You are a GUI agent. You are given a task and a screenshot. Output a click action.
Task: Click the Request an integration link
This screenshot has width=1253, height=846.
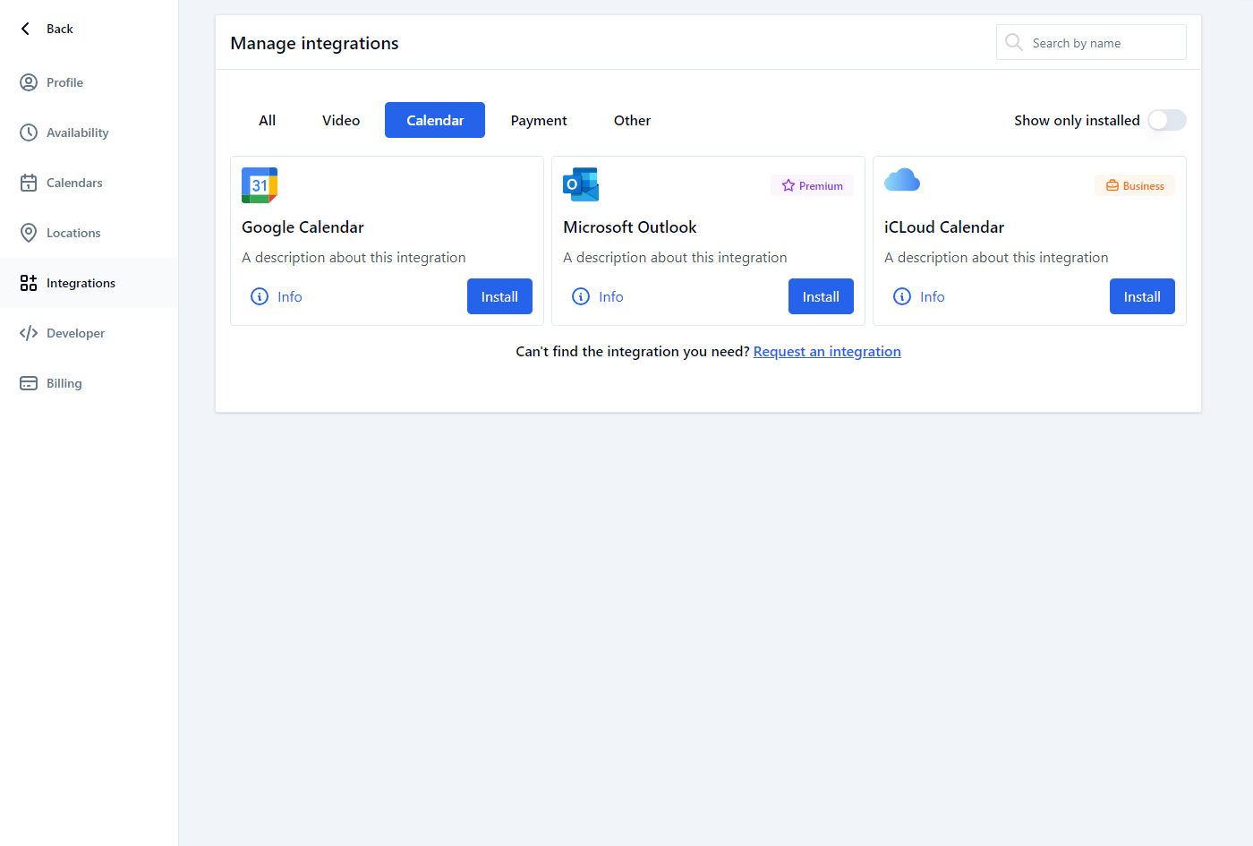(x=827, y=352)
